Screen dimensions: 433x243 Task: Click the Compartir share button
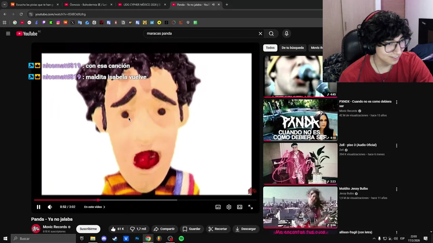[164, 229]
